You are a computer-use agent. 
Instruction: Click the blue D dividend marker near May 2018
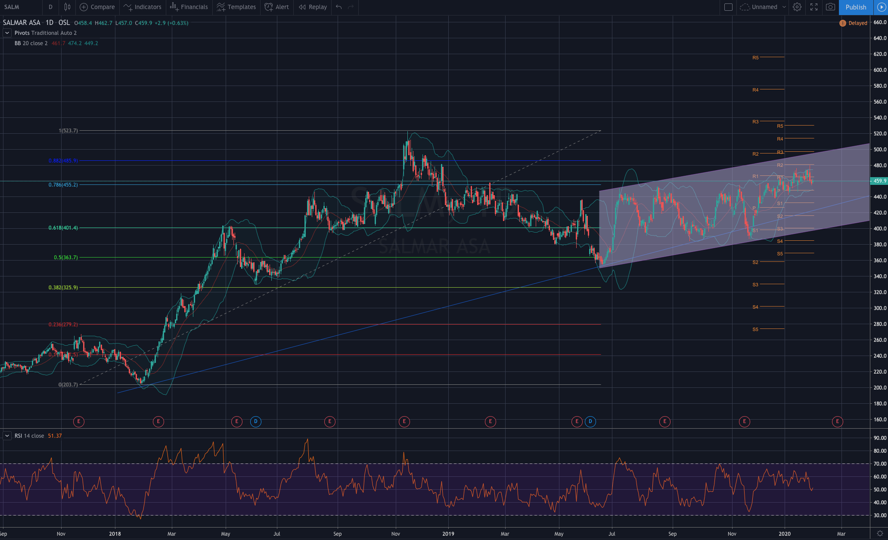[256, 421]
